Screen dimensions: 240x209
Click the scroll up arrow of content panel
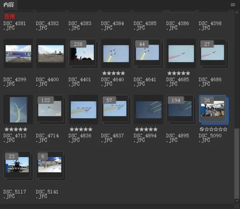click(237, 12)
